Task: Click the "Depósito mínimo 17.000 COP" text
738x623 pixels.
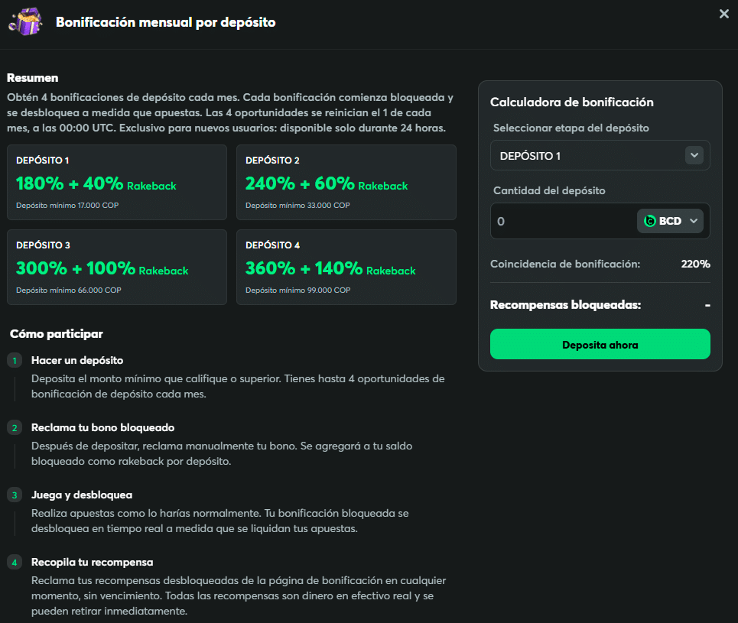Action: click(67, 205)
